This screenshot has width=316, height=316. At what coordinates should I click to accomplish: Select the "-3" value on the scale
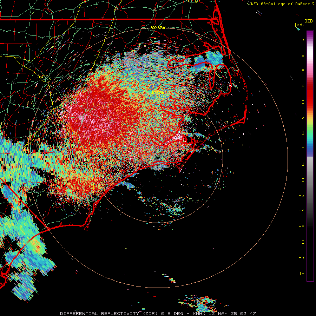point(302,195)
